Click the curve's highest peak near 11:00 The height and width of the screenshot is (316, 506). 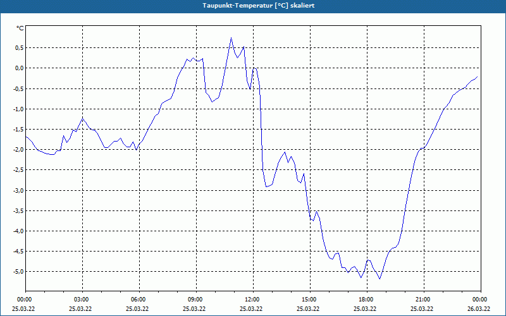231,38
